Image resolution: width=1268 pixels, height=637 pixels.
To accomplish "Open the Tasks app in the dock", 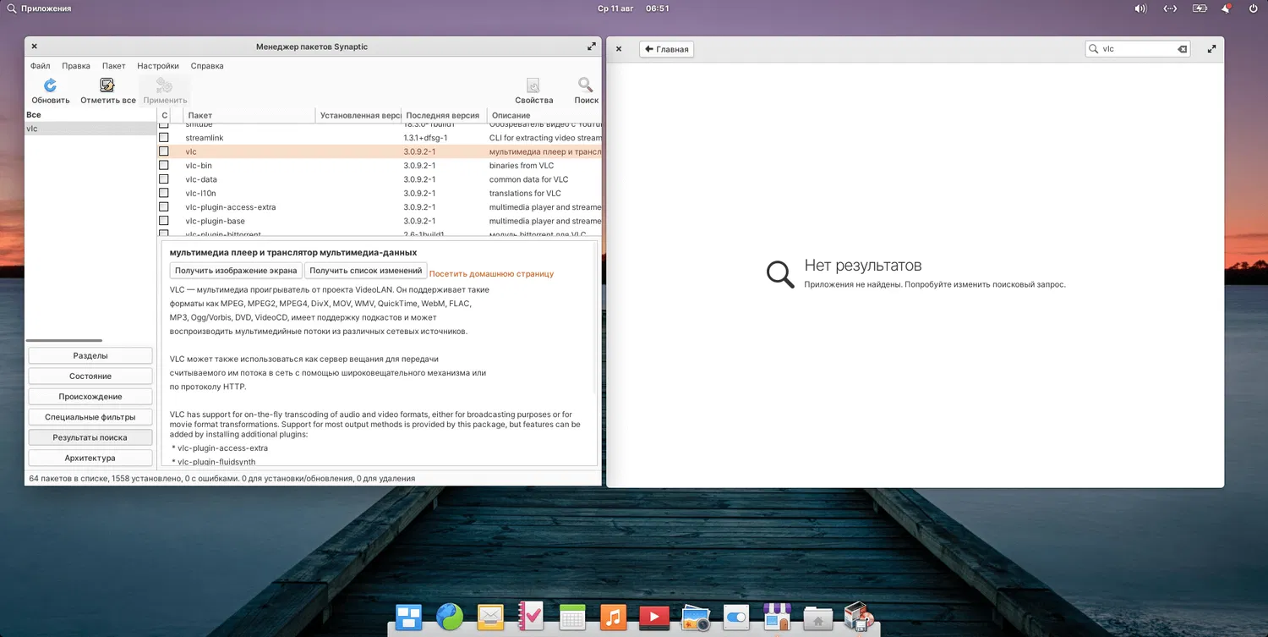I will 532,618.
